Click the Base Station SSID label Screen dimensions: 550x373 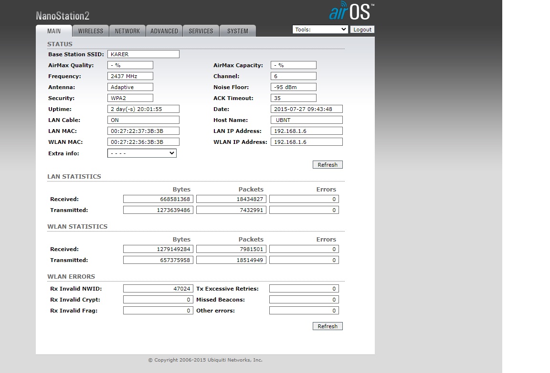coord(76,54)
